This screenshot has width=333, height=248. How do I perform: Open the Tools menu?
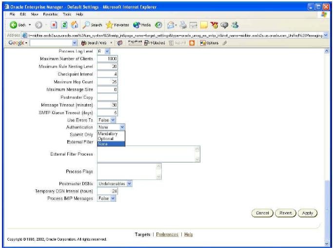point(67,14)
